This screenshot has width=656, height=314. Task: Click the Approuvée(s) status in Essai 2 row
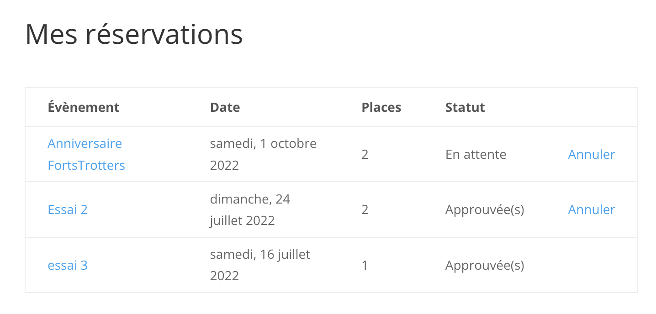[x=484, y=209]
